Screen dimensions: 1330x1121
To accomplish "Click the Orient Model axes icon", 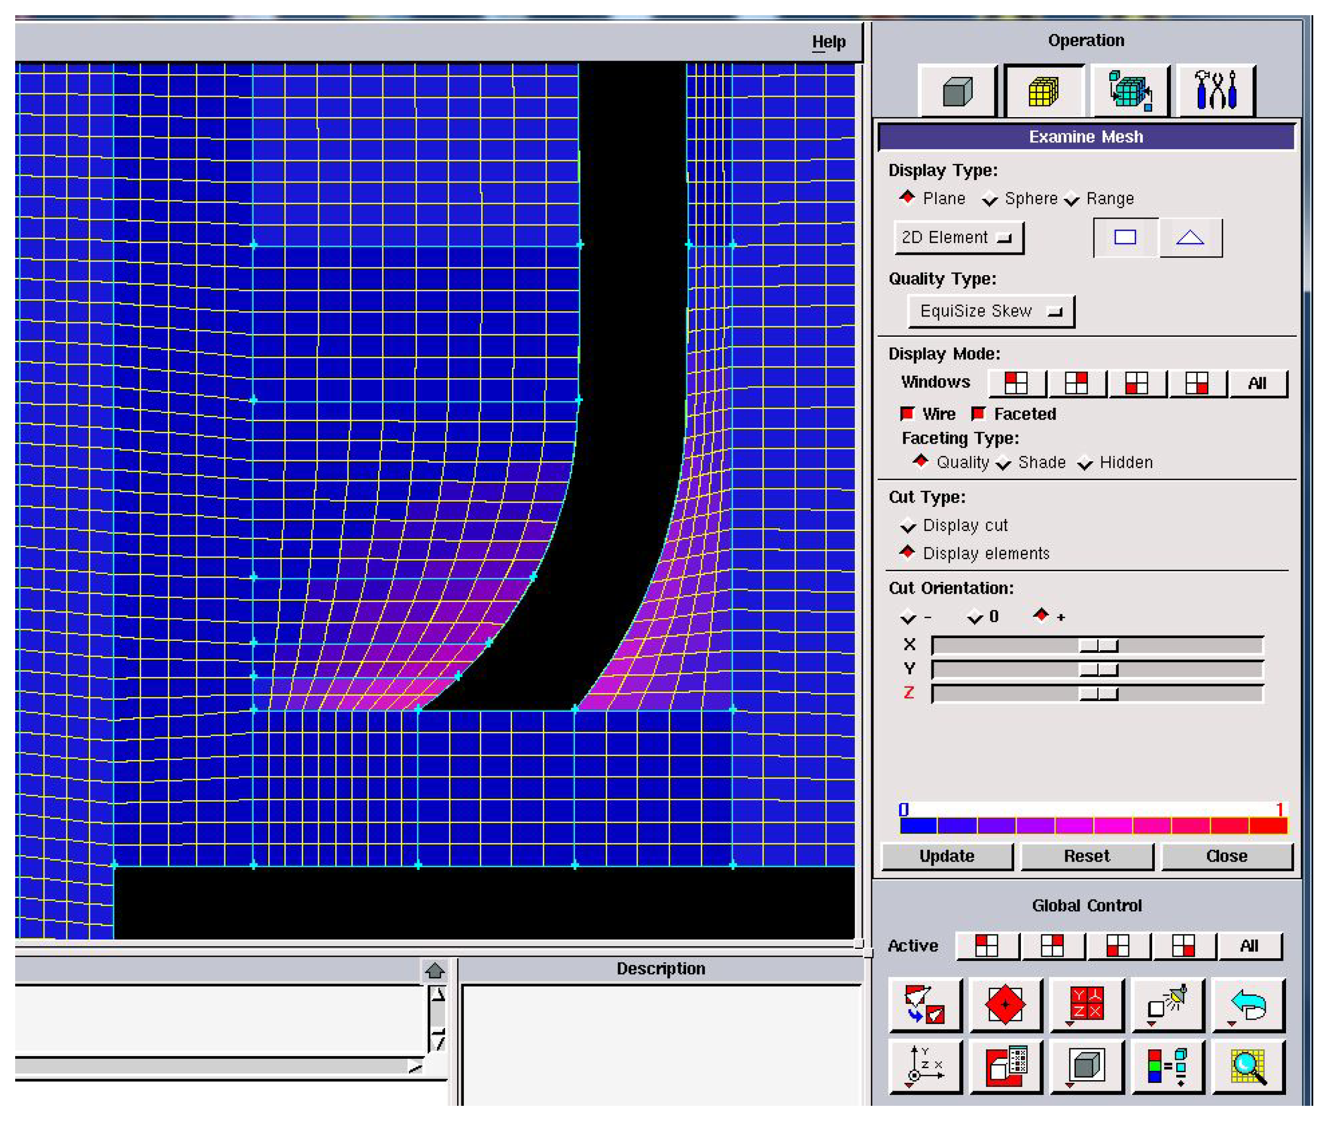I will click(x=925, y=1067).
